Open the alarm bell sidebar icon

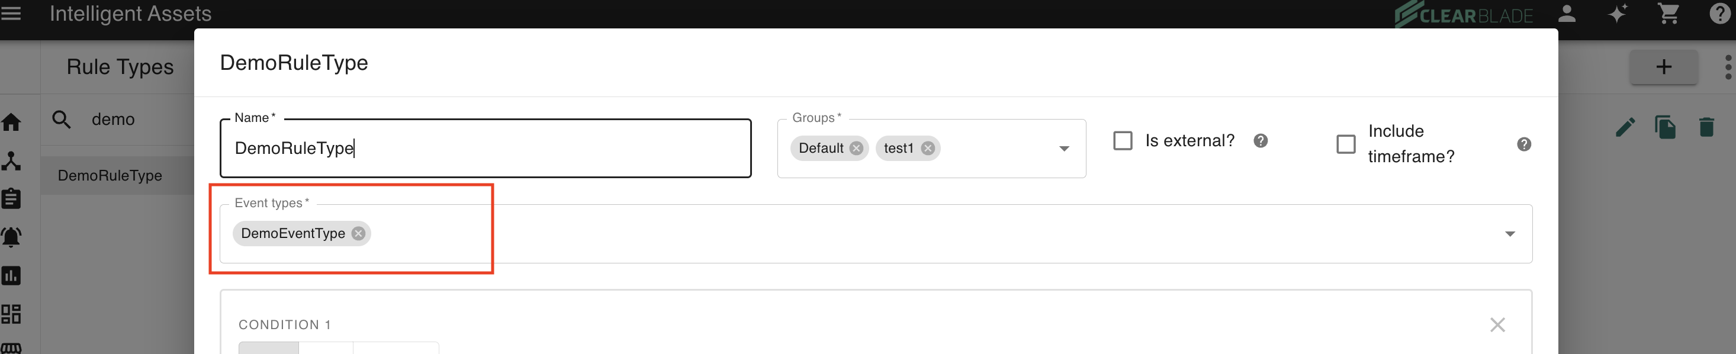click(11, 237)
